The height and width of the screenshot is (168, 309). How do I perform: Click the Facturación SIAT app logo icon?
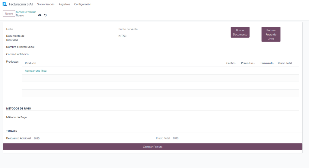(x=5, y=4)
